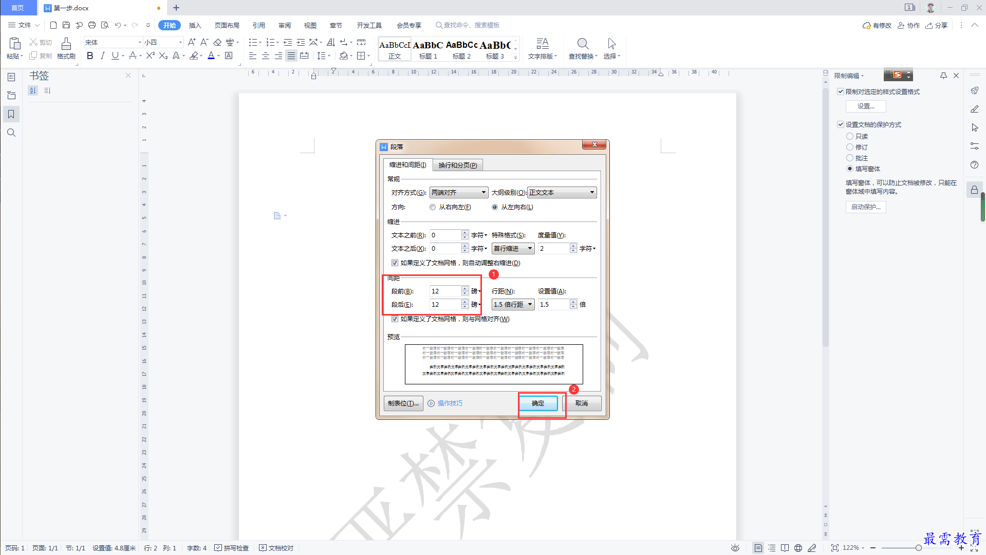Open the File menu dropdown
This screenshot has width=986, height=555.
click(x=24, y=25)
